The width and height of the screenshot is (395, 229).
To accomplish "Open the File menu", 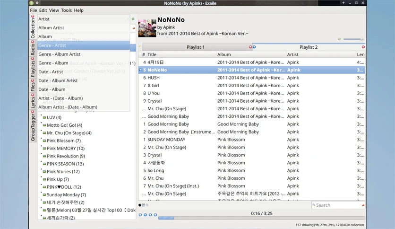I will pyautogui.click(x=33, y=10).
